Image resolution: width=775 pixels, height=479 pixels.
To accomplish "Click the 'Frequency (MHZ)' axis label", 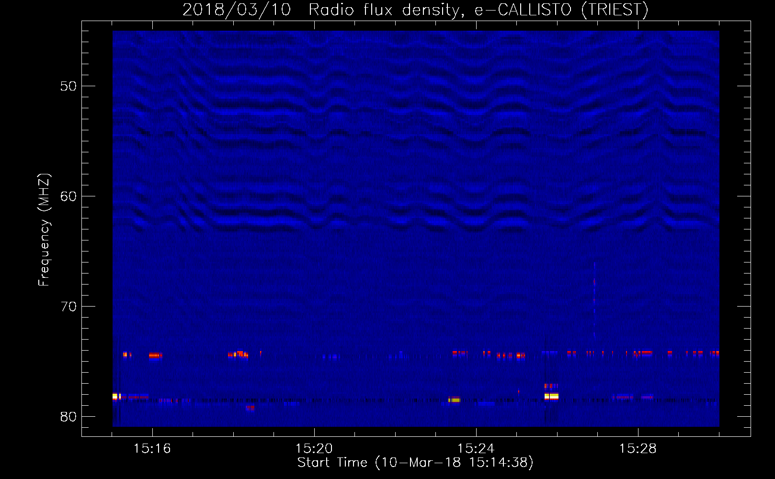I will tap(44, 230).
